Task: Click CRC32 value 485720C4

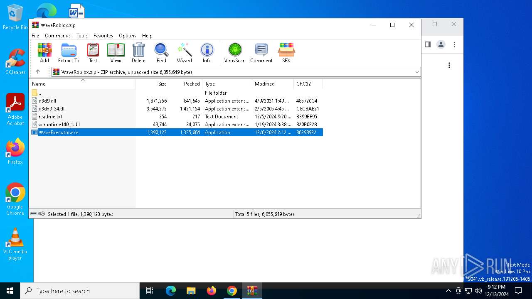Action: (x=307, y=101)
